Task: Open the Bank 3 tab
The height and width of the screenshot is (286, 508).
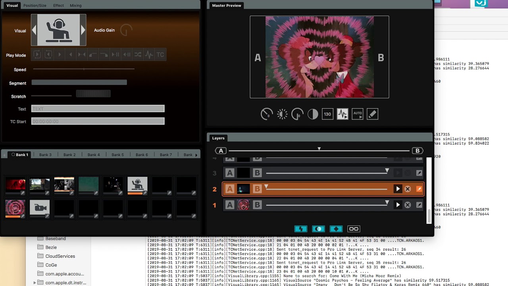Action: click(x=45, y=155)
